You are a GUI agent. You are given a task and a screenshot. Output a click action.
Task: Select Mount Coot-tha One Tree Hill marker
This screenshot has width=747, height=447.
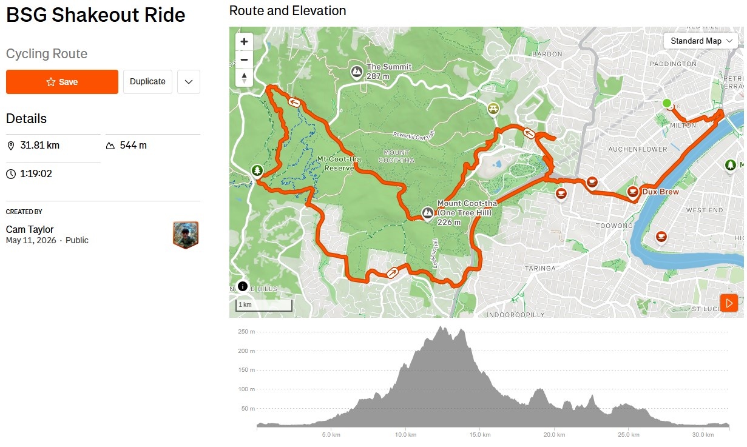pyautogui.click(x=428, y=213)
